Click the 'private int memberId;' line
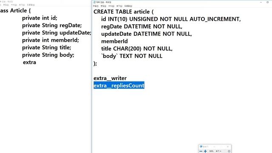 click(51, 40)
